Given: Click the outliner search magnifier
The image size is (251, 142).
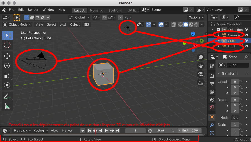Looking at the screenshot, I should click(237, 17).
